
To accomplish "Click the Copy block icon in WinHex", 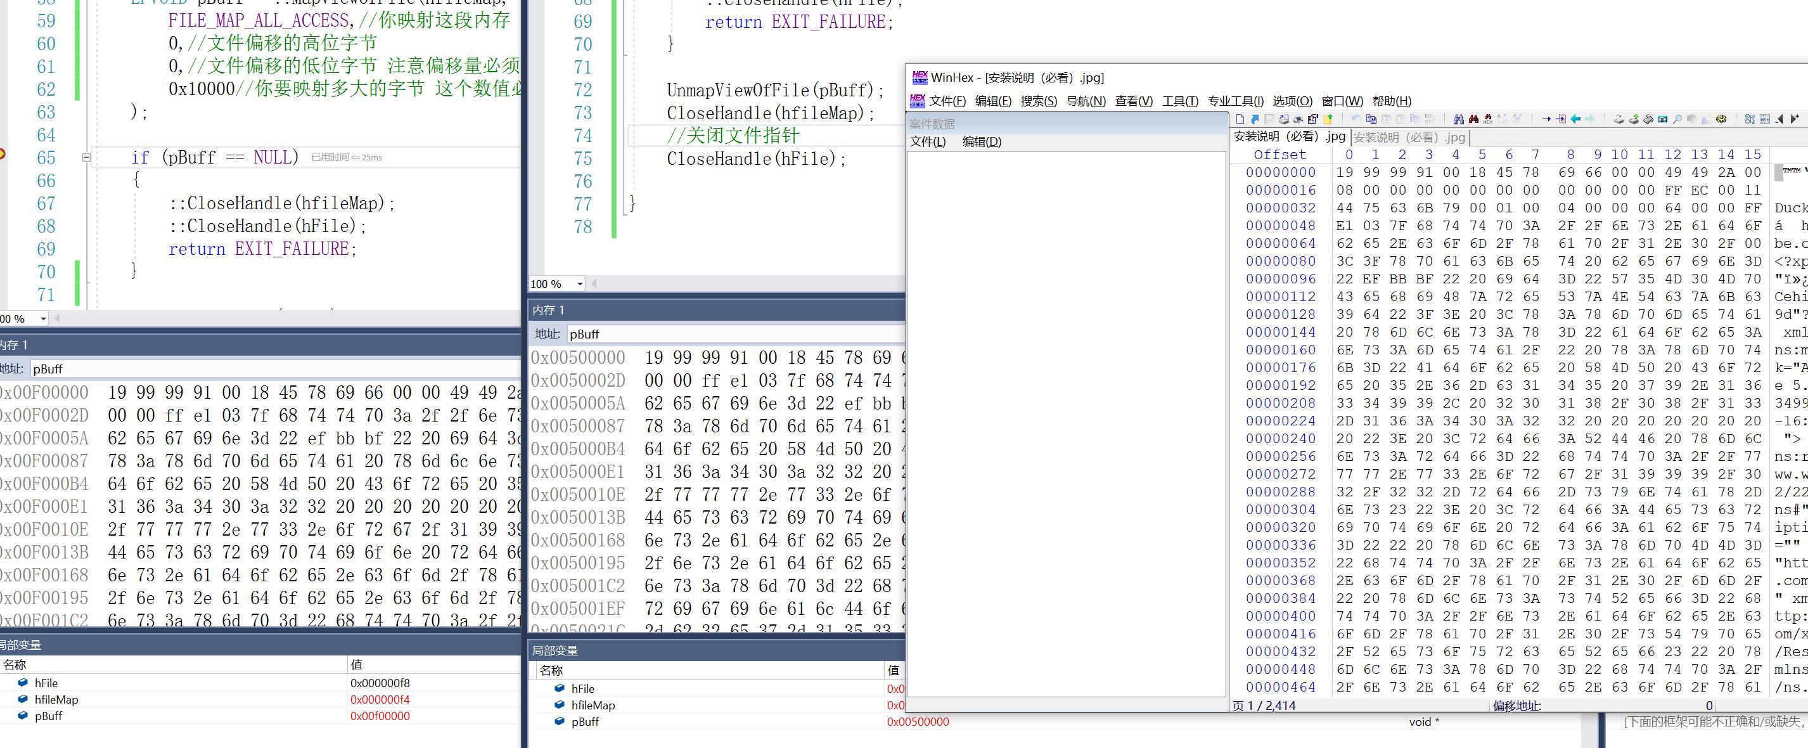I will 1371,119.
